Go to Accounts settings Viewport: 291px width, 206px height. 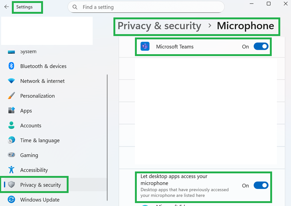coord(31,125)
